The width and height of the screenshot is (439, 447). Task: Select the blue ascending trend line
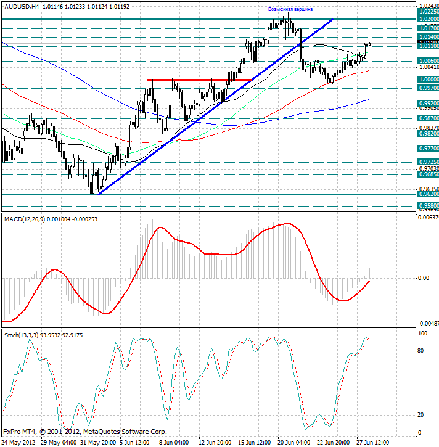click(x=216, y=107)
